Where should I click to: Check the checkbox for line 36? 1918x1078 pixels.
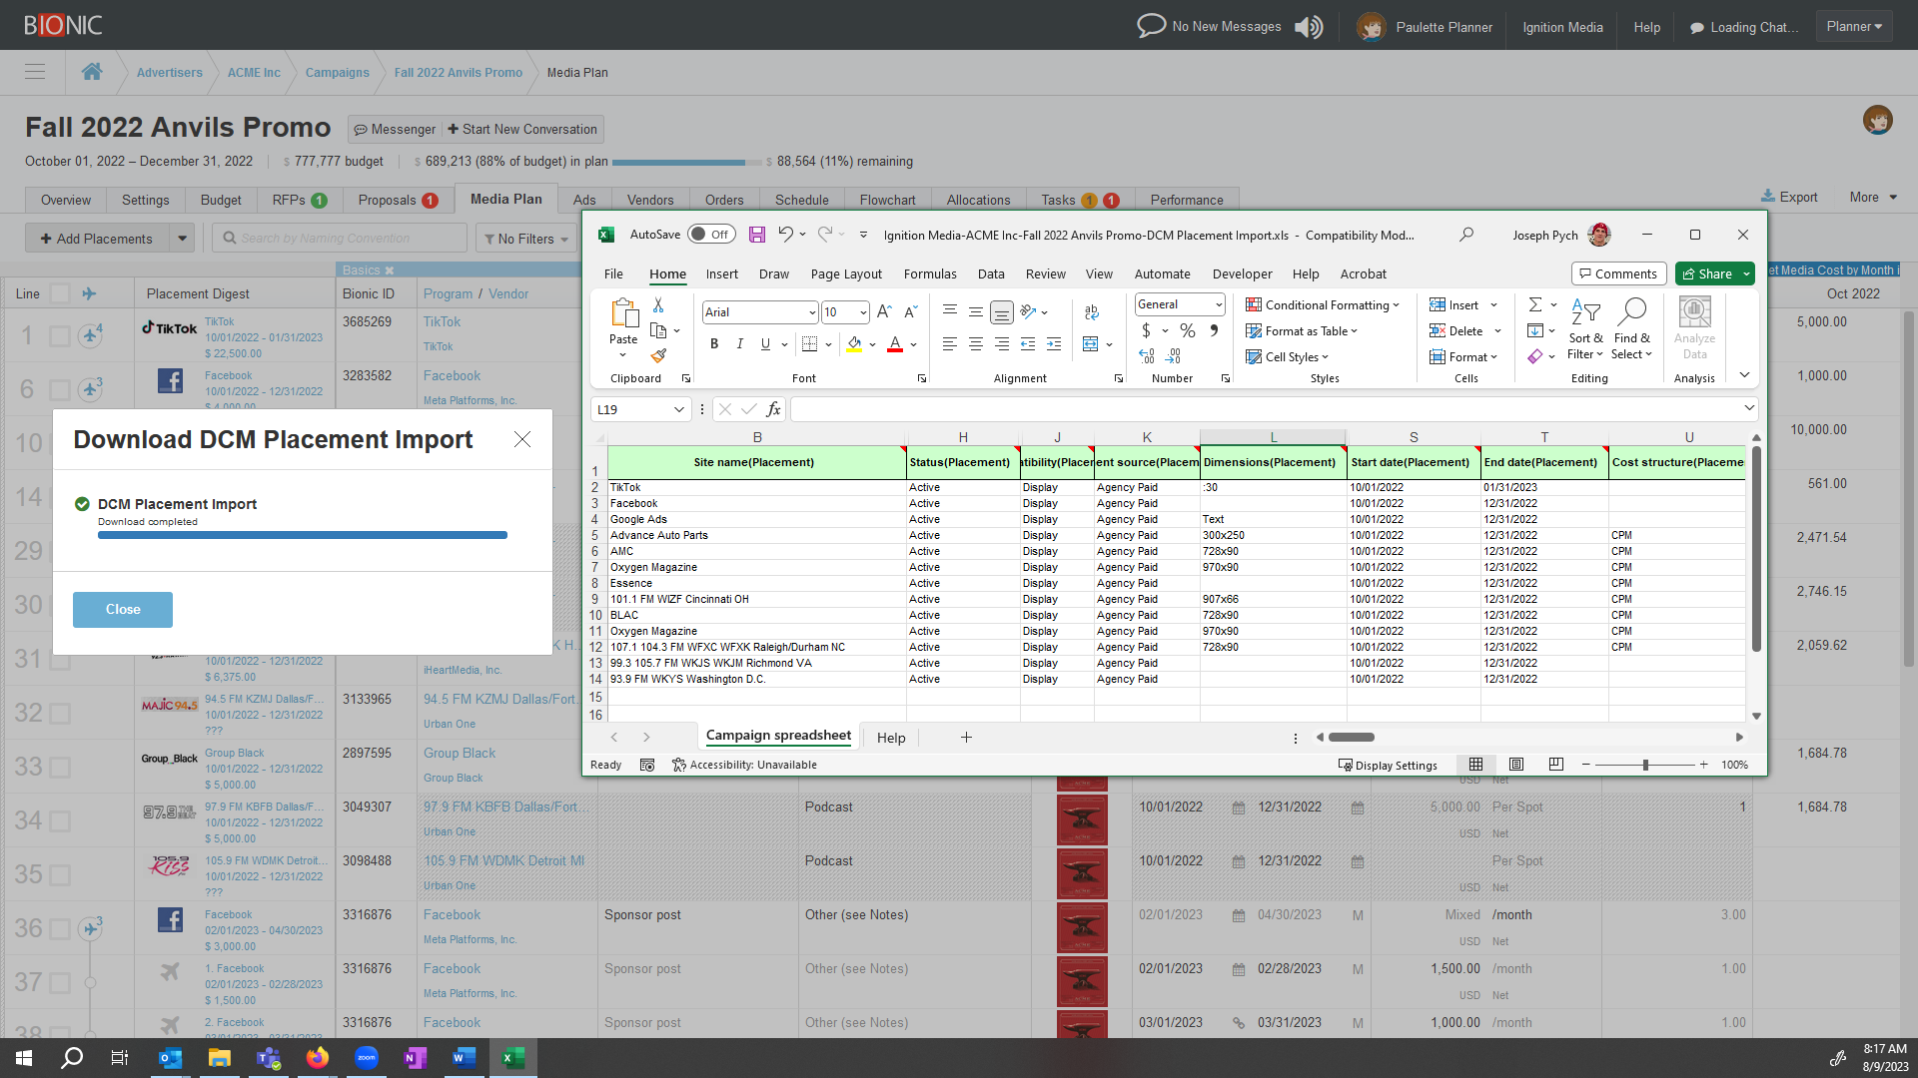[60, 929]
